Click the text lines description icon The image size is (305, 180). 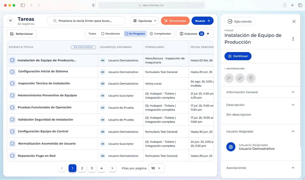pos(229,78)
